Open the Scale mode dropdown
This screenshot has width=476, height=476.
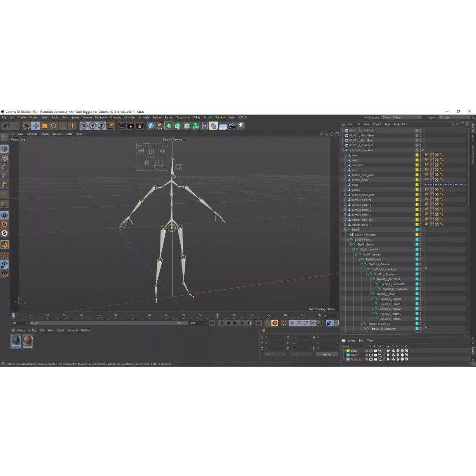pos(301,354)
